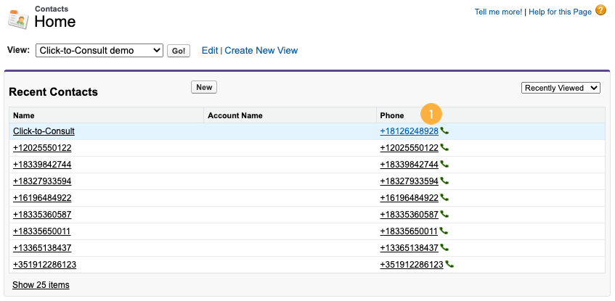The image size is (615, 301).
Task: Open the Help for this Page link
Action: point(560,12)
